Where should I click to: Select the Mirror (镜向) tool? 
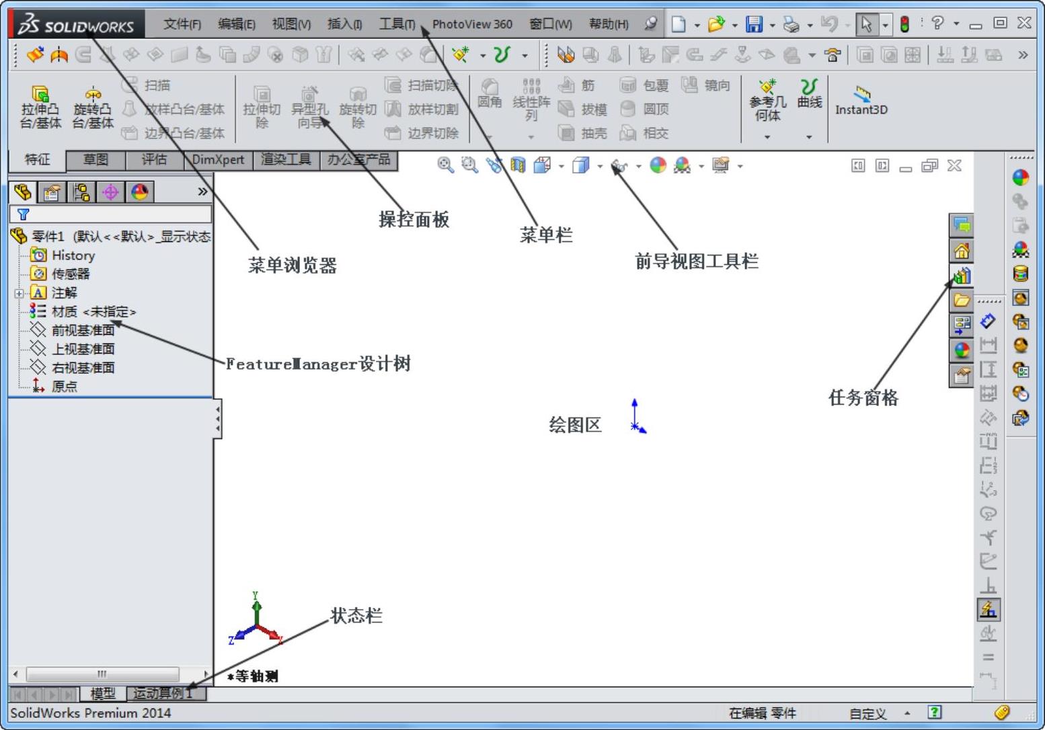[x=705, y=85]
